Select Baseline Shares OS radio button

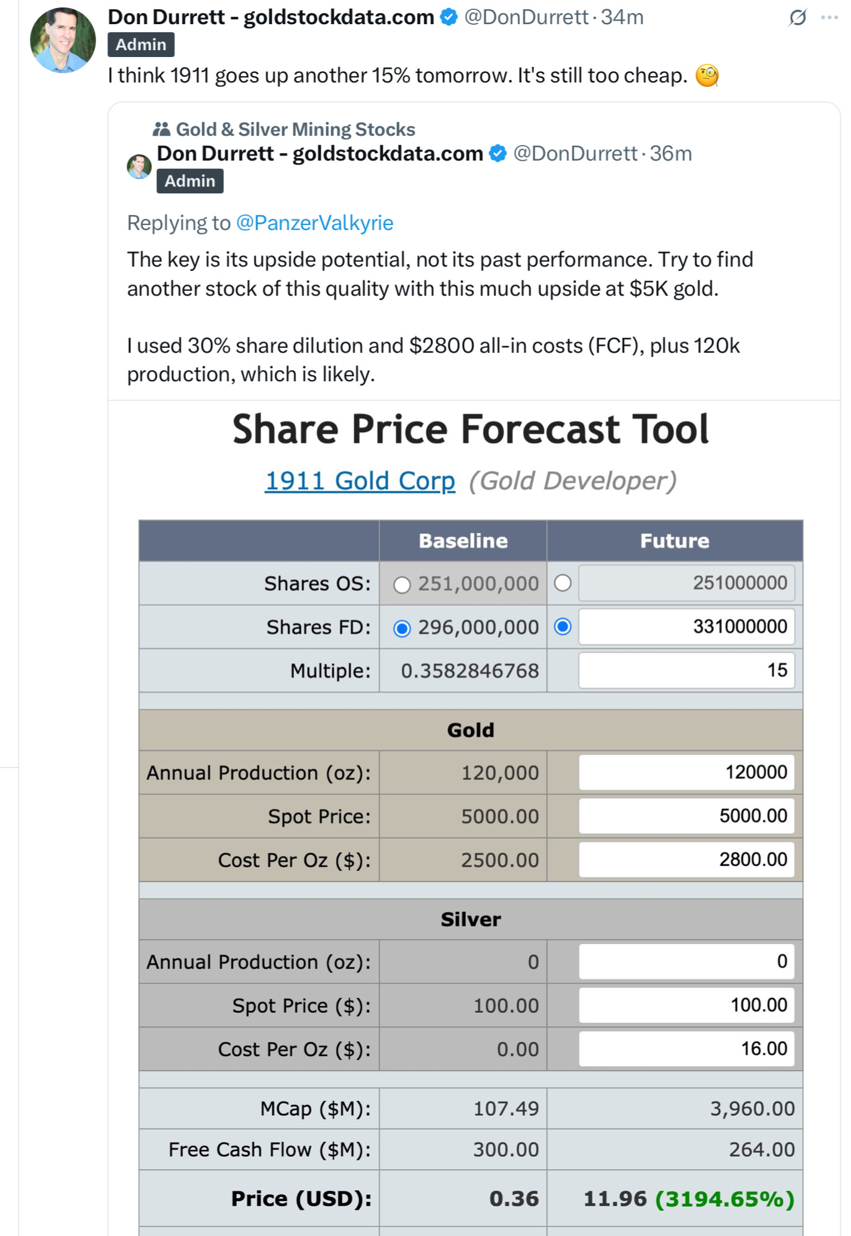pos(402,585)
